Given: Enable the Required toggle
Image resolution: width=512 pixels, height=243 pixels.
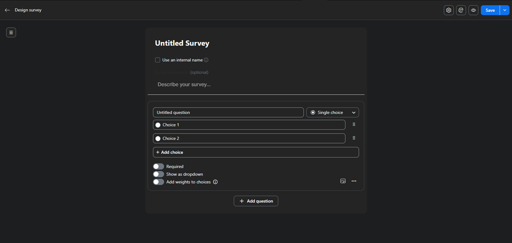Looking at the screenshot, I should (x=159, y=166).
